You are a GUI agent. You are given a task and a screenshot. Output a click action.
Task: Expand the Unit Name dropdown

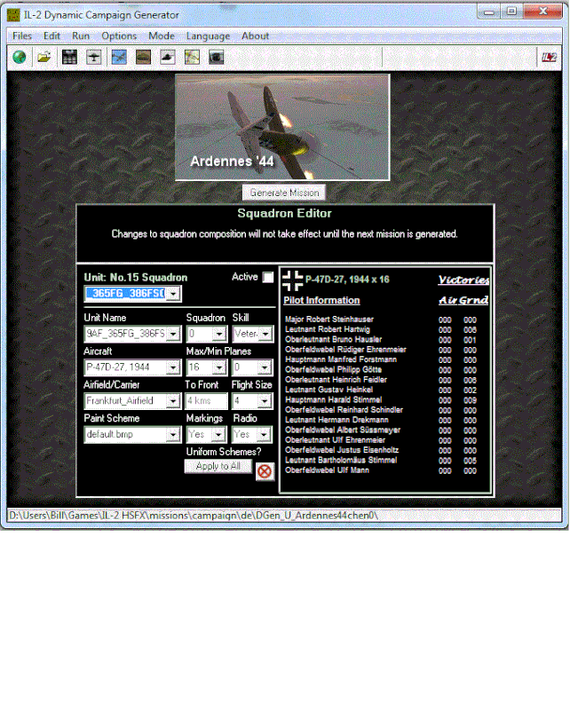173,335
